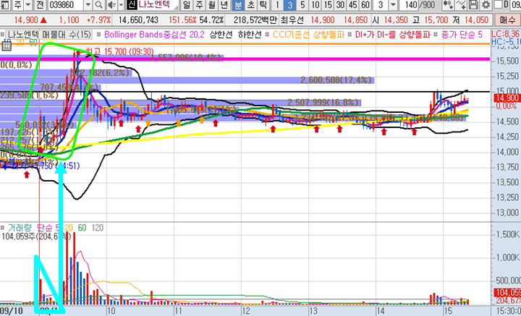Click the +7.97% change rate value

tap(98, 20)
